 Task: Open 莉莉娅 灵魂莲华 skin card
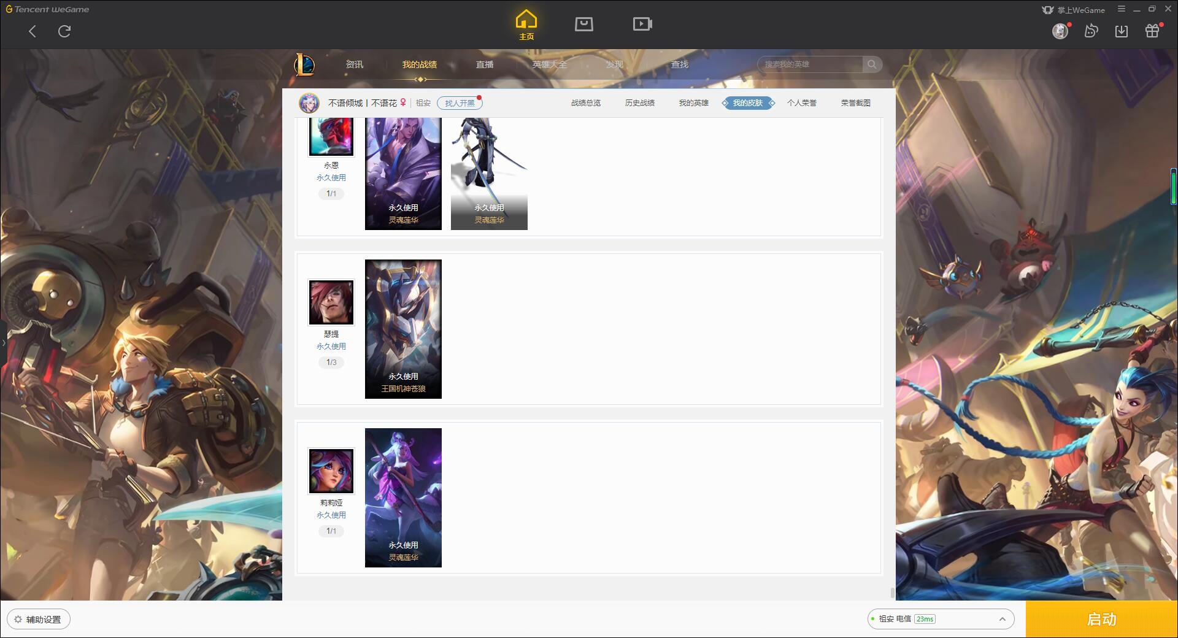(x=403, y=498)
